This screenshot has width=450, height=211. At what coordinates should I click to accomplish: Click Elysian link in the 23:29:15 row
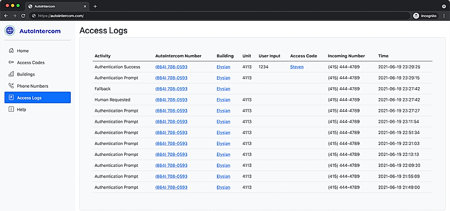pyautogui.click(x=223, y=78)
